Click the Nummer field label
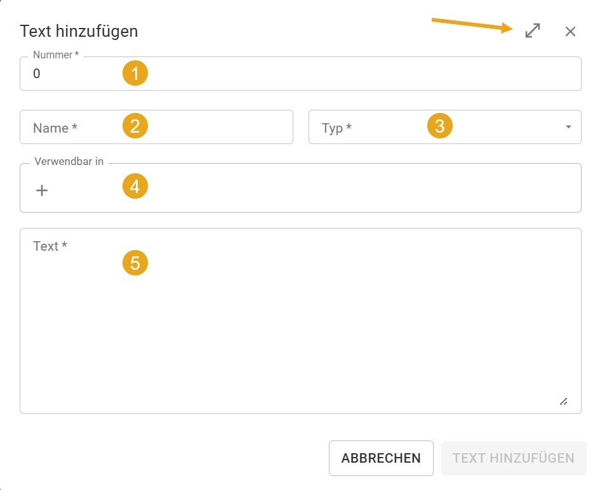This screenshot has width=600, height=490. 56,55
